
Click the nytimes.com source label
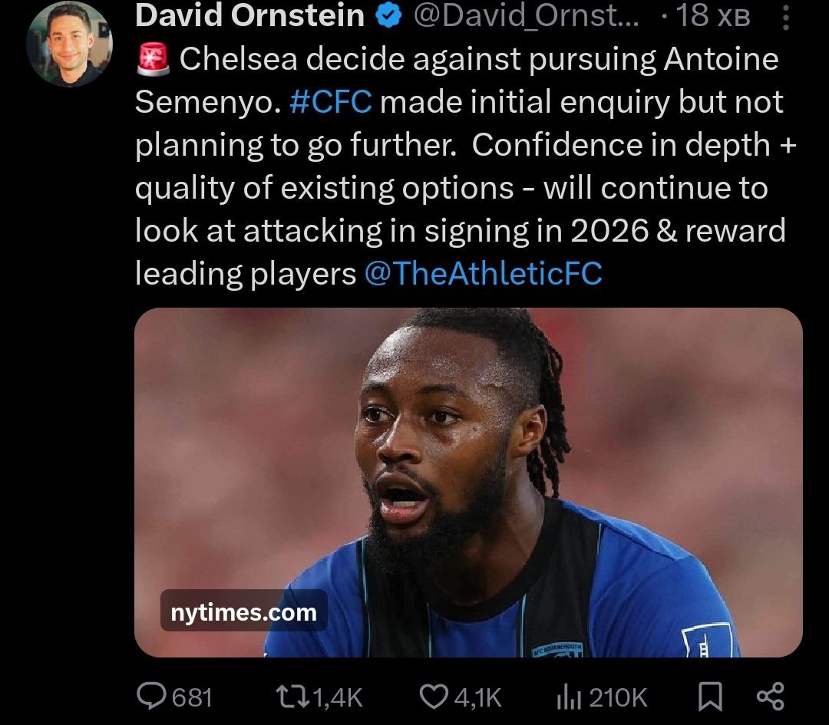(x=244, y=612)
